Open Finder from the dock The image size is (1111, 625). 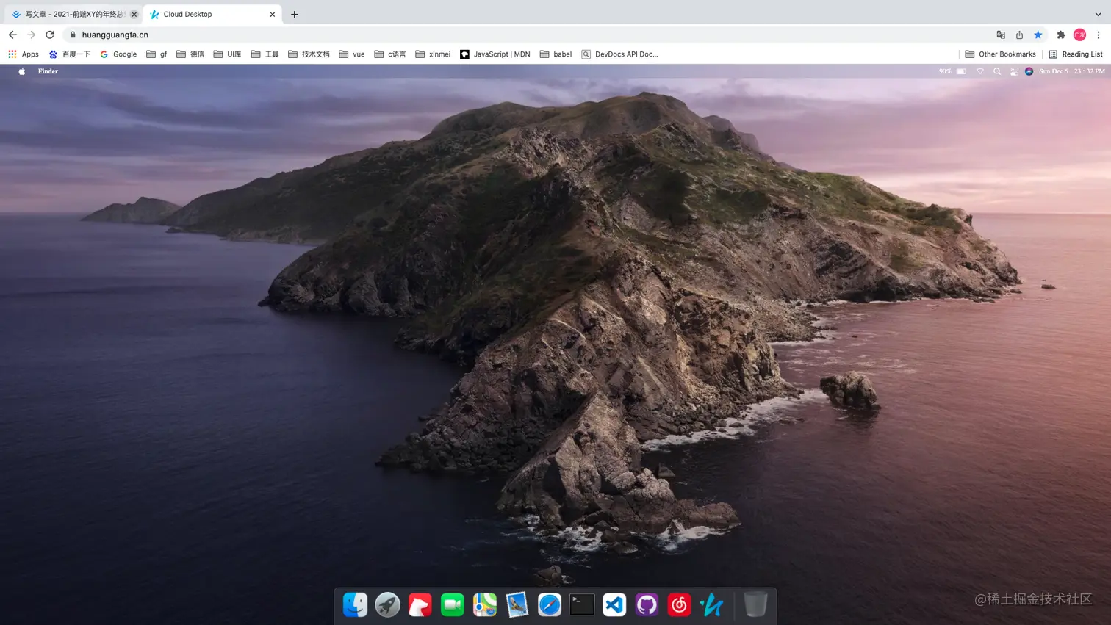pos(355,604)
